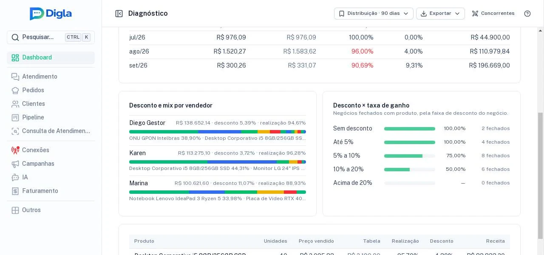
Task: Click the Clientes people icon
Action: pyautogui.click(x=15, y=104)
